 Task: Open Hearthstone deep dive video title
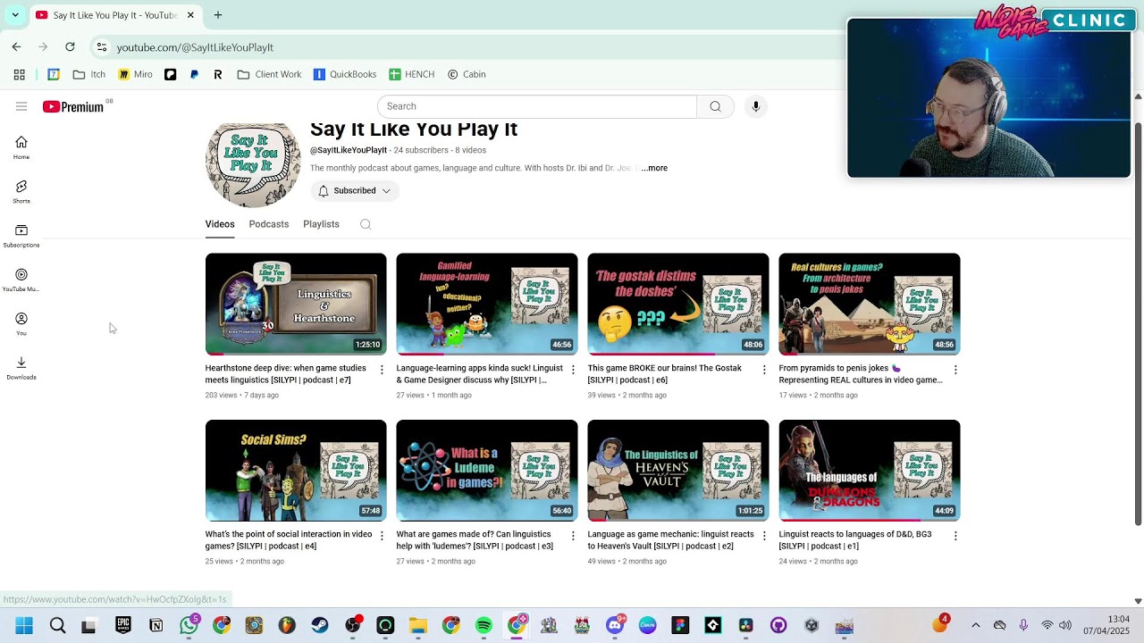286,373
